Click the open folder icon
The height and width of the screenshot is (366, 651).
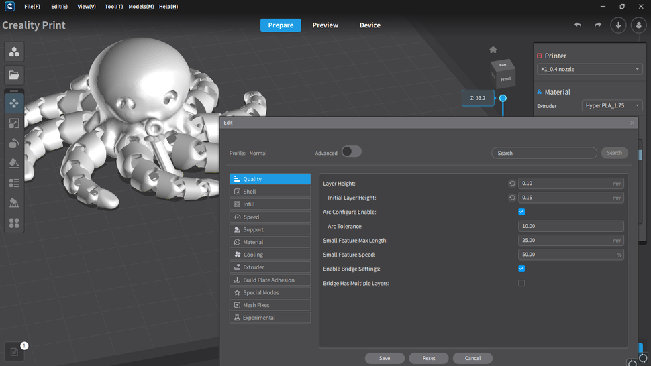(14, 75)
